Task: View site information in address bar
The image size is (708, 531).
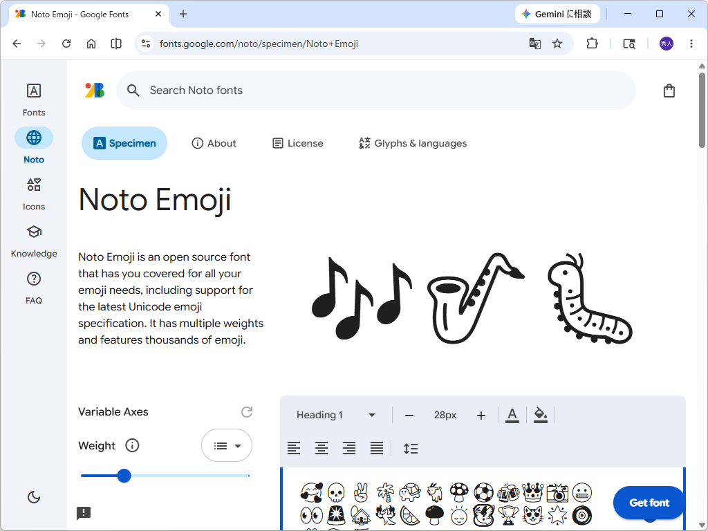Action: pyautogui.click(x=146, y=44)
